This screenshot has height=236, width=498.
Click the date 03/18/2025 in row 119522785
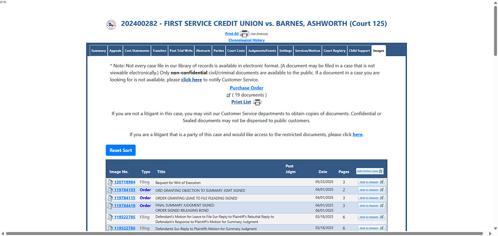[x=324, y=217]
